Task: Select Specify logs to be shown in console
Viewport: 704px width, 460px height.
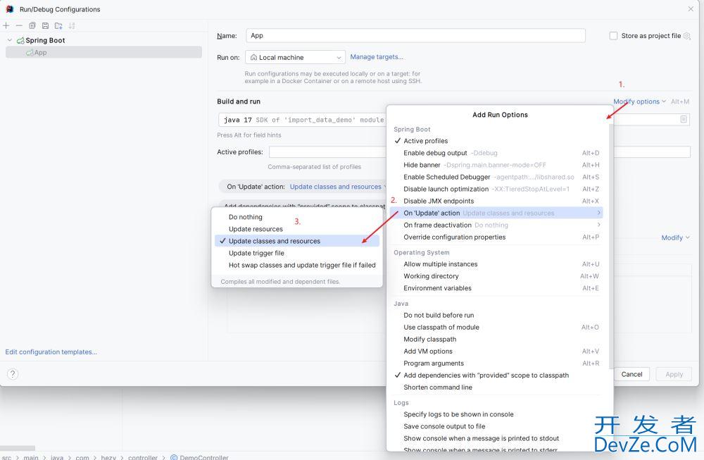Action: coord(496,414)
